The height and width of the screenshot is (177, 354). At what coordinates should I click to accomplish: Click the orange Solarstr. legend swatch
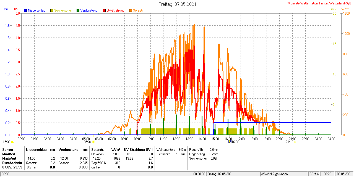[131, 10]
